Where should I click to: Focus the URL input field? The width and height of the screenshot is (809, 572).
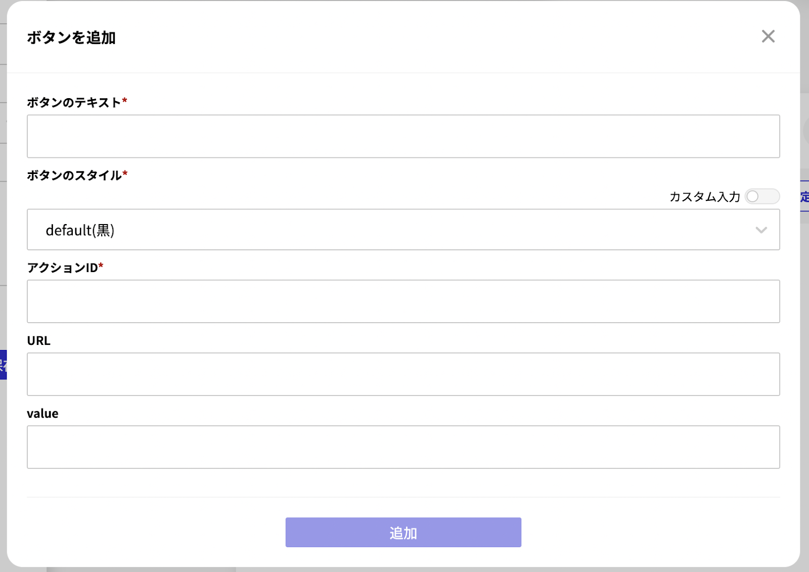click(x=403, y=374)
